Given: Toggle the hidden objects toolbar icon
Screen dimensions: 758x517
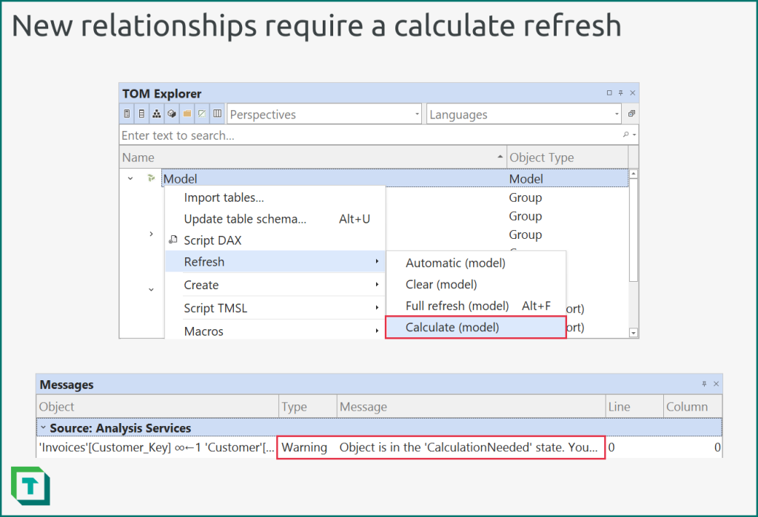Looking at the screenshot, I should tap(201, 115).
